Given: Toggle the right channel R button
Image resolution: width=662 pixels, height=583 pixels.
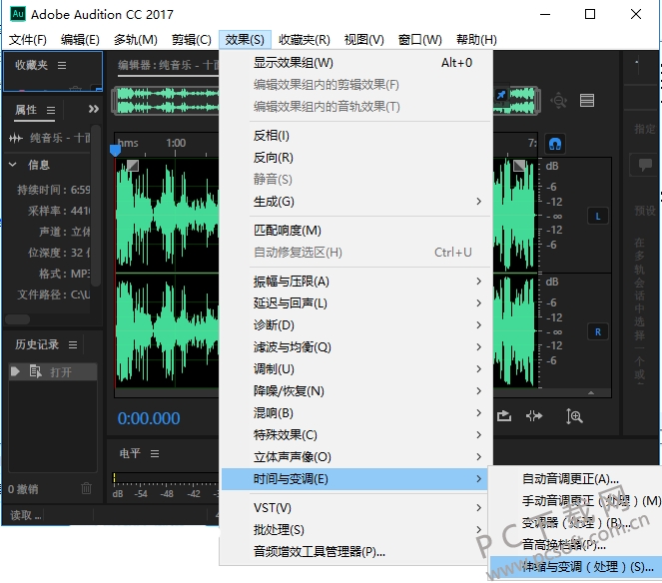Looking at the screenshot, I should (598, 331).
